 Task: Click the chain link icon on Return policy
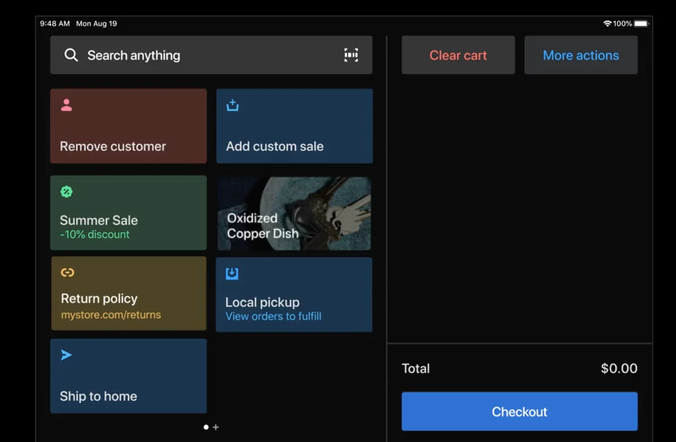tap(67, 272)
